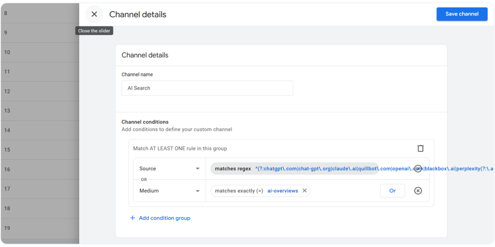Close the Channel details slider
Viewport: 495px width, 247px height.
(94, 14)
